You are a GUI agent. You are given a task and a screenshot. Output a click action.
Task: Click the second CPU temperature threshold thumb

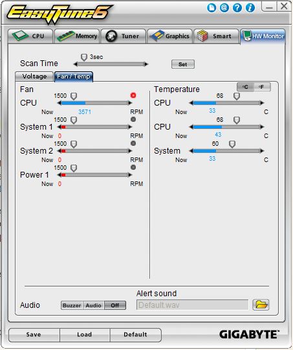coord(237,120)
